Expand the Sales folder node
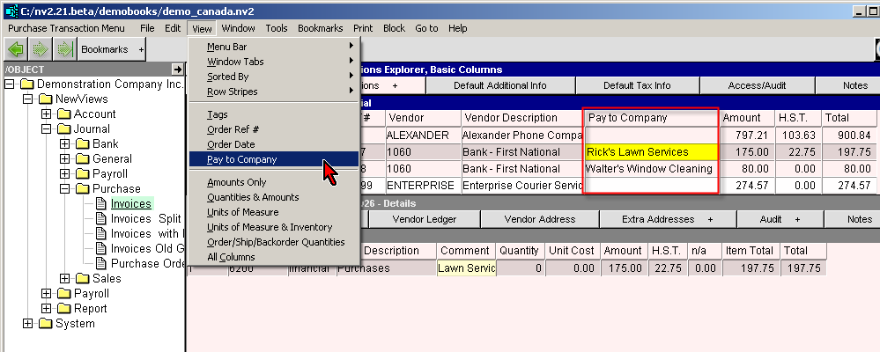This screenshot has height=352, width=880. click(64, 279)
